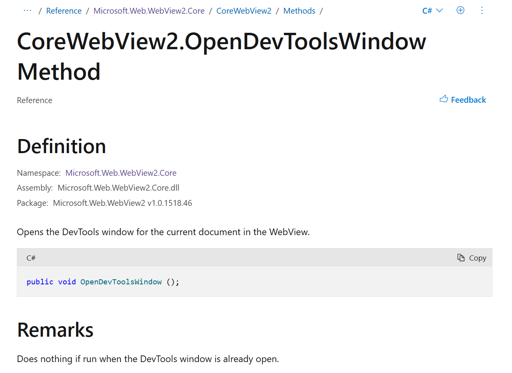Click the Feedback link
This screenshot has width=512, height=373.
pos(468,100)
